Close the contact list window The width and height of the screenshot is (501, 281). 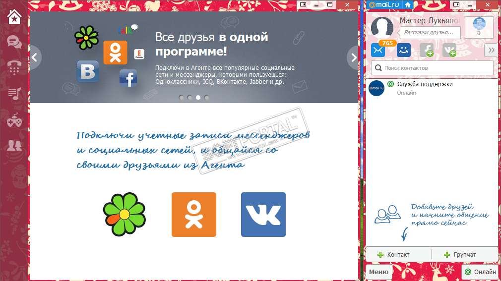(488, 4)
